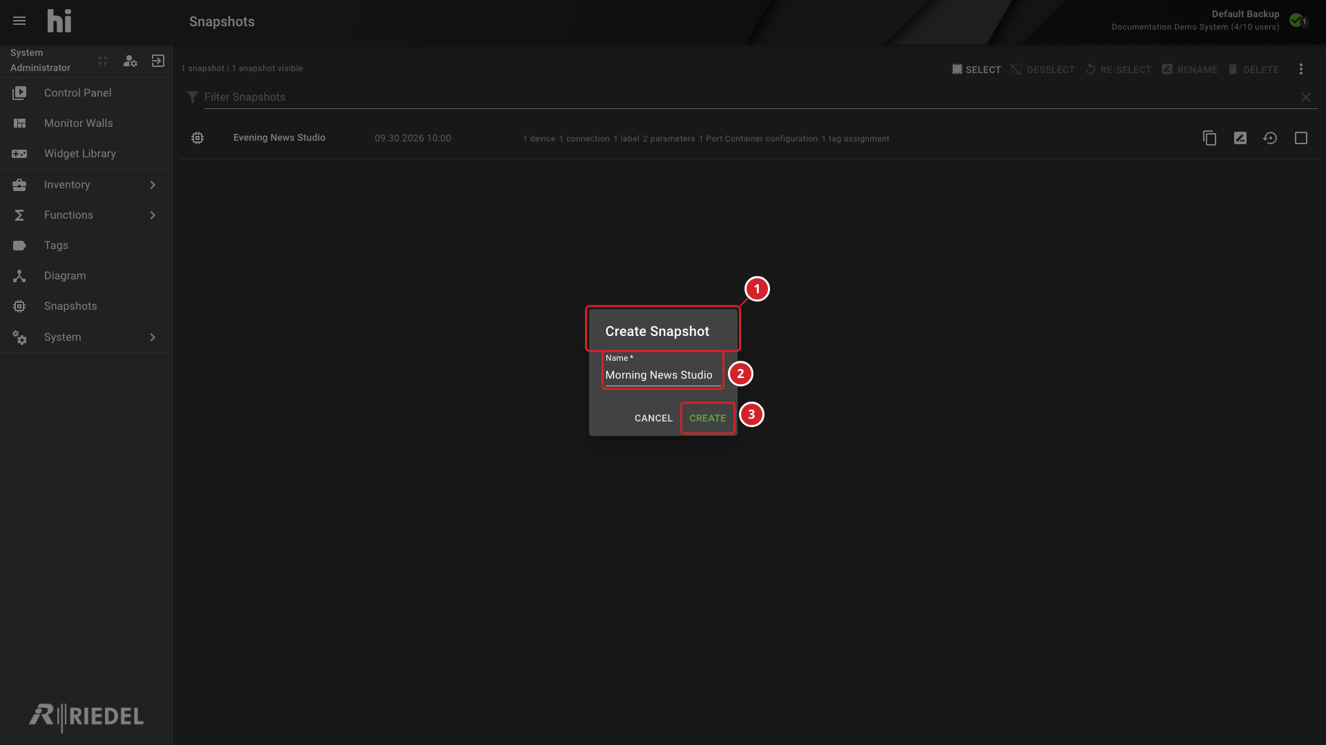Click the DESELECT toolbar button
The height and width of the screenshot is (745, 1326).
[1042, 70]
